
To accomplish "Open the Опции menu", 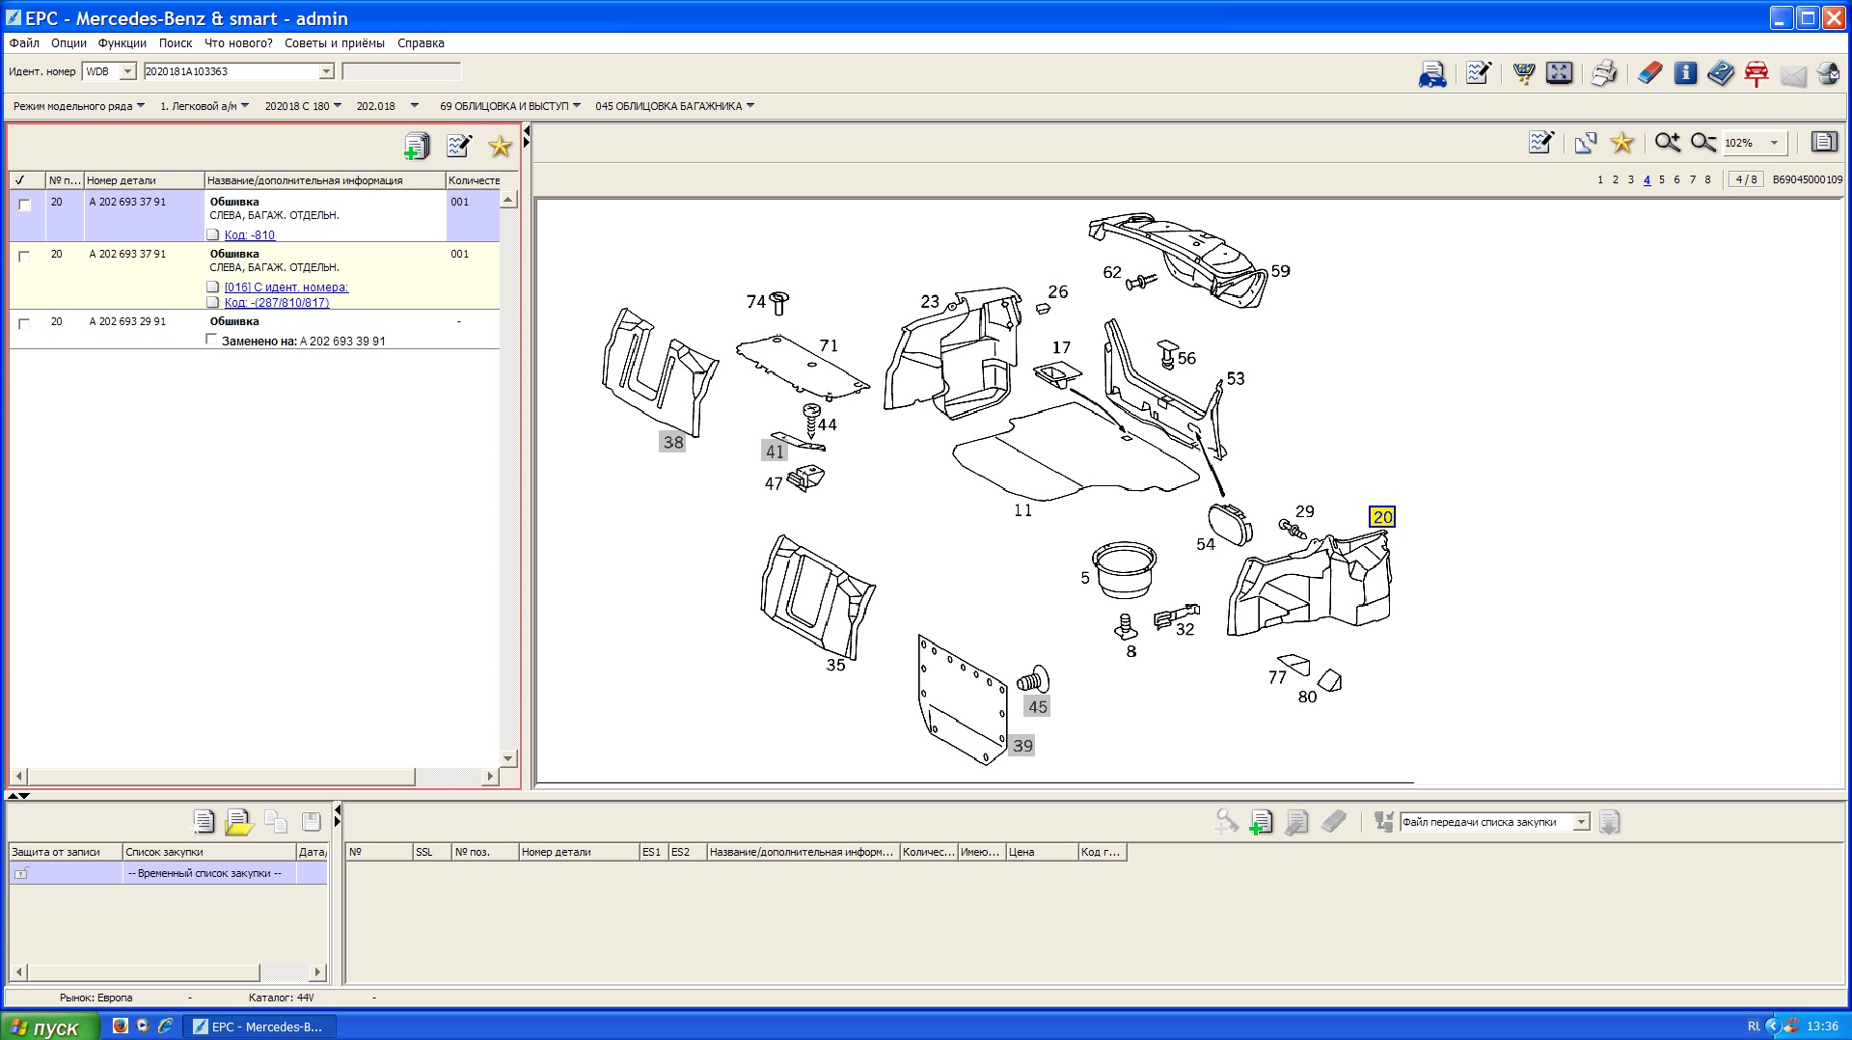I will tap(68, 43).
